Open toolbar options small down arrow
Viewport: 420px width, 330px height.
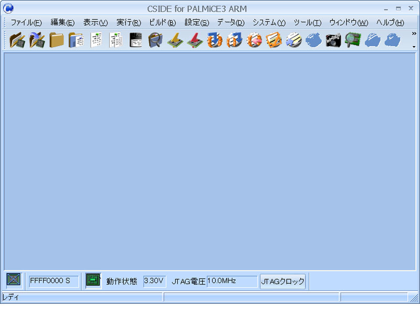(414, 47)
